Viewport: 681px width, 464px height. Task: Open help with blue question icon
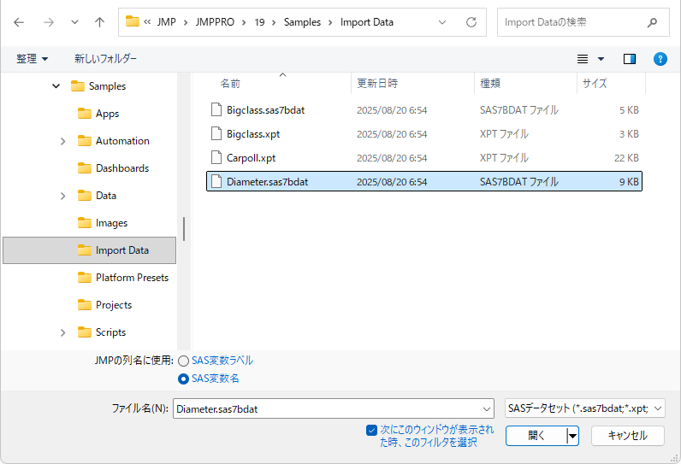click(660, 59)
